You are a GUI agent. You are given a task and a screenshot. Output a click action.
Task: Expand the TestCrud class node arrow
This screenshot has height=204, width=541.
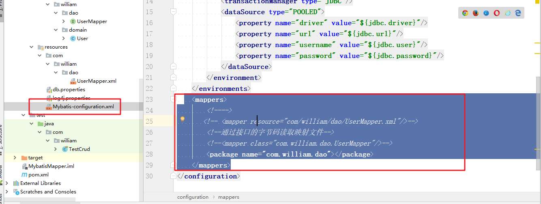(56, 149)
